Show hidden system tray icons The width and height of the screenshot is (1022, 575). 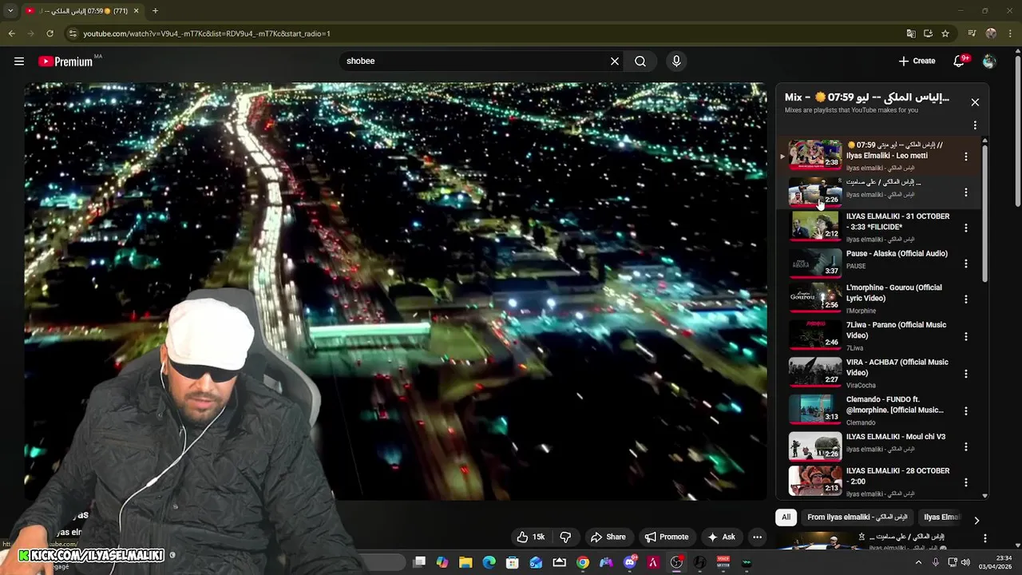918,562
